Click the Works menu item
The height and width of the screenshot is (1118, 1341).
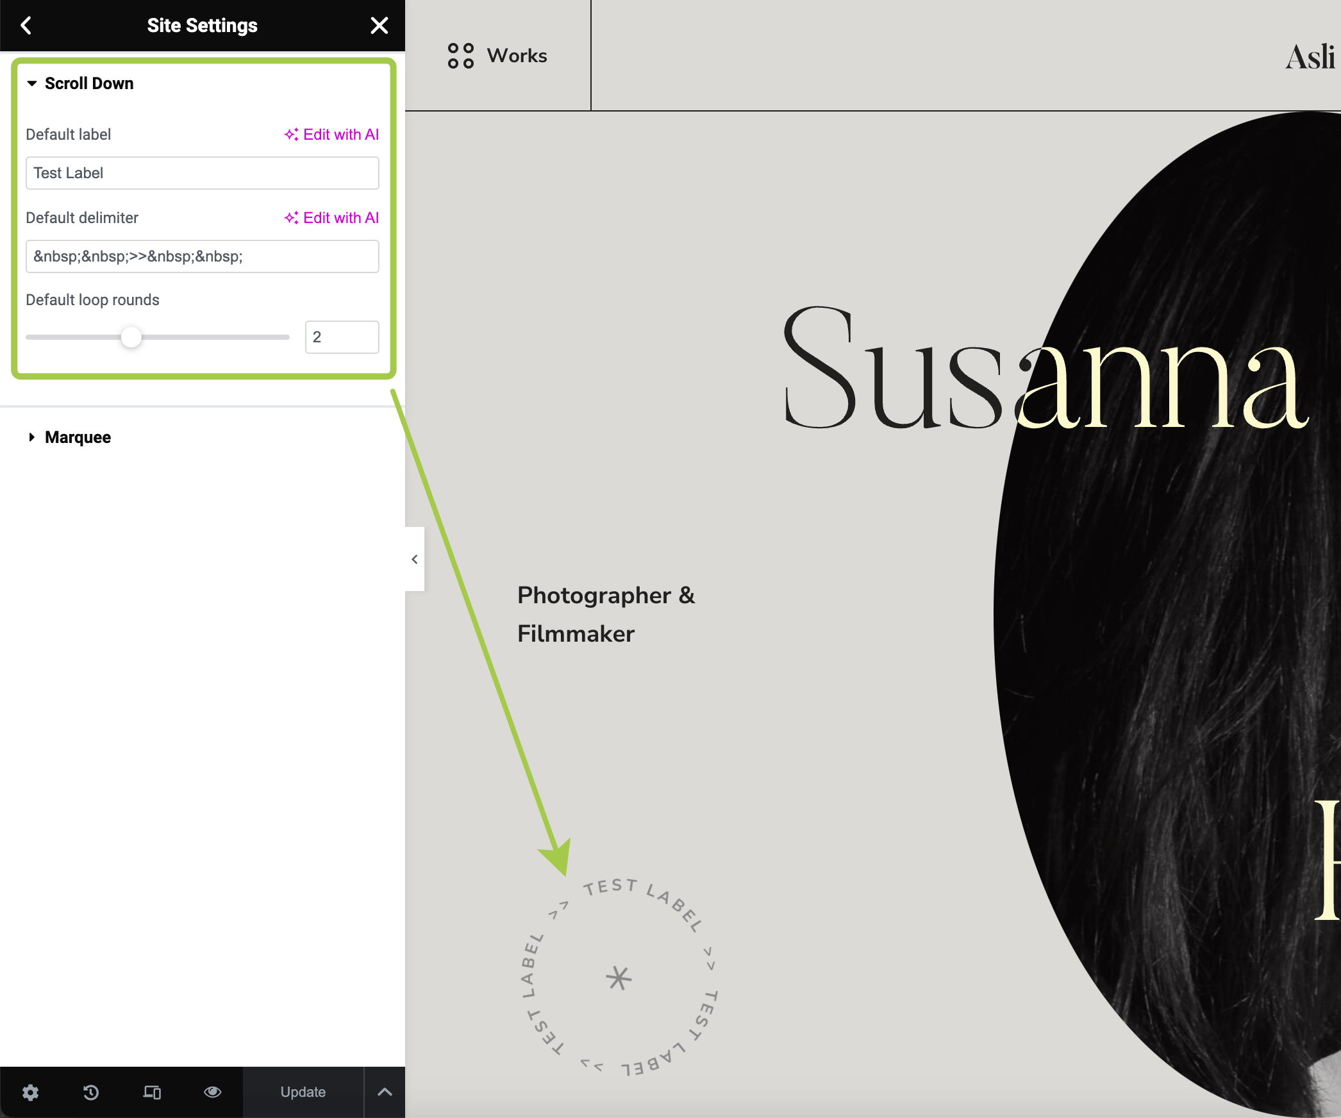coord(517,56)
